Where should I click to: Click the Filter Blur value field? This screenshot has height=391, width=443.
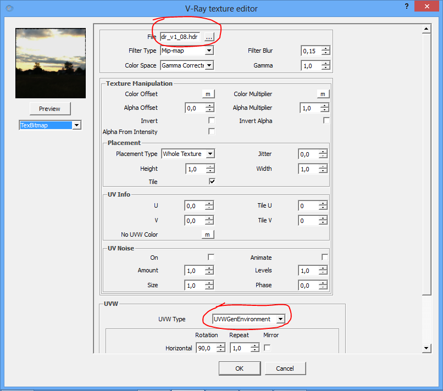tap(311, 51)
